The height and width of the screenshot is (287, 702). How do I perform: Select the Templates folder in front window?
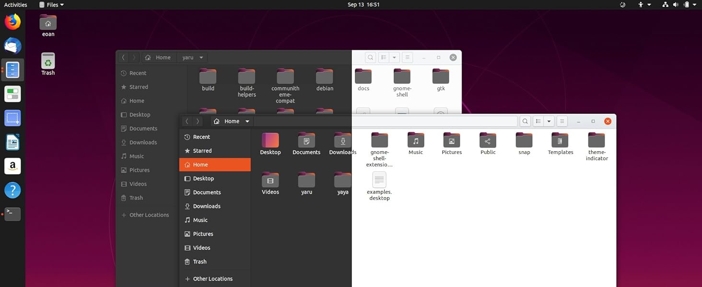[x=561, y=144]
